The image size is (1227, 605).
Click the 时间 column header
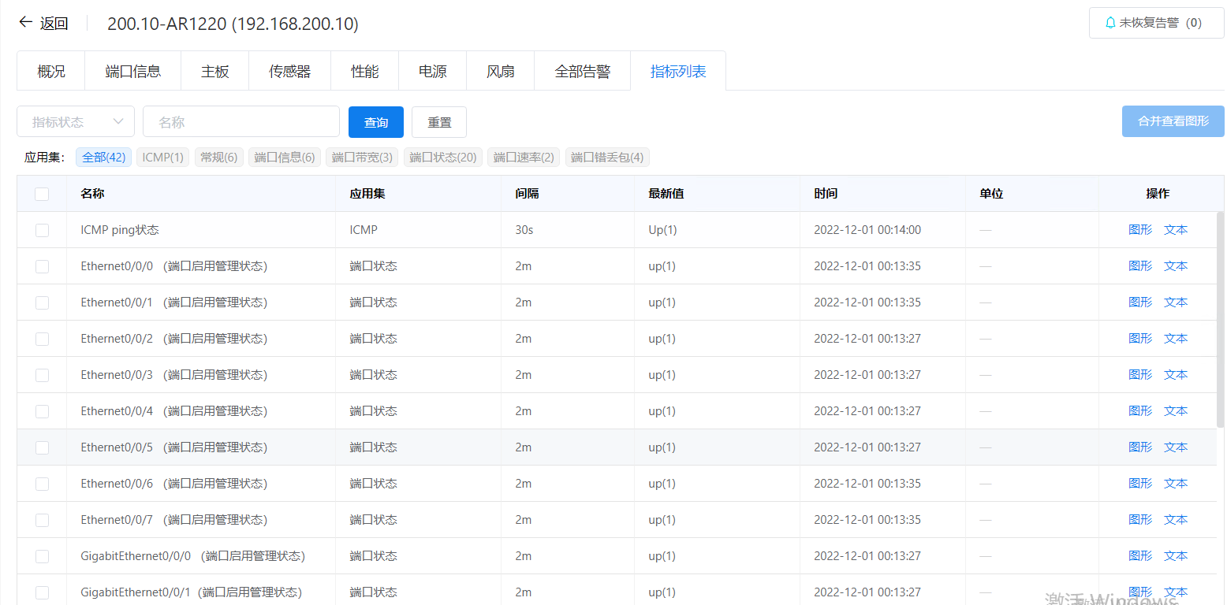point(826,194)
